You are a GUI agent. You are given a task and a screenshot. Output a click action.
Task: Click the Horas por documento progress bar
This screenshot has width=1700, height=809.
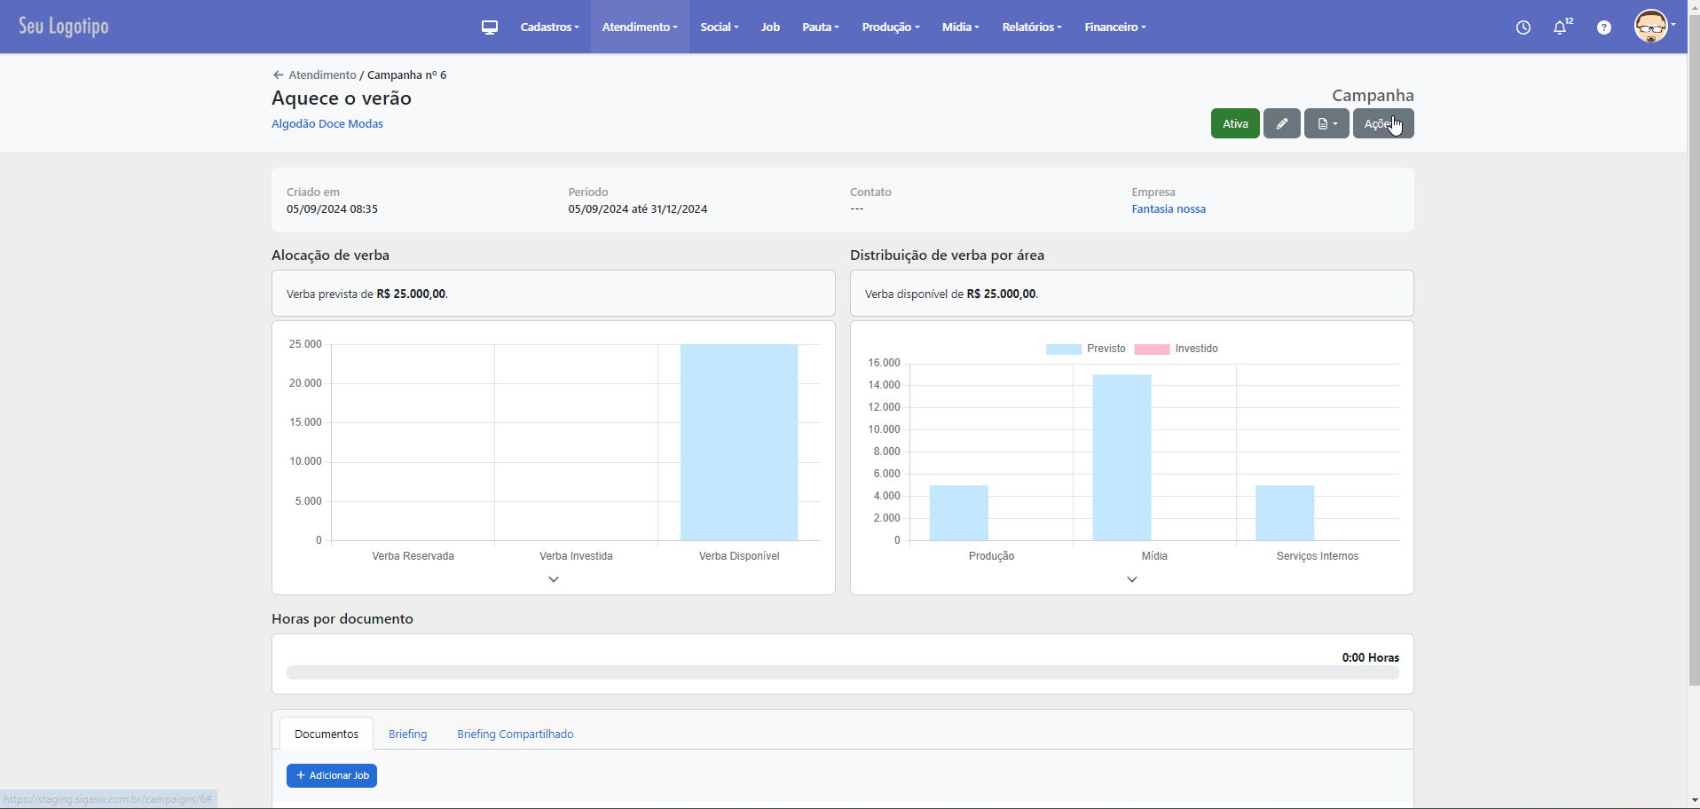pos(842,673)
